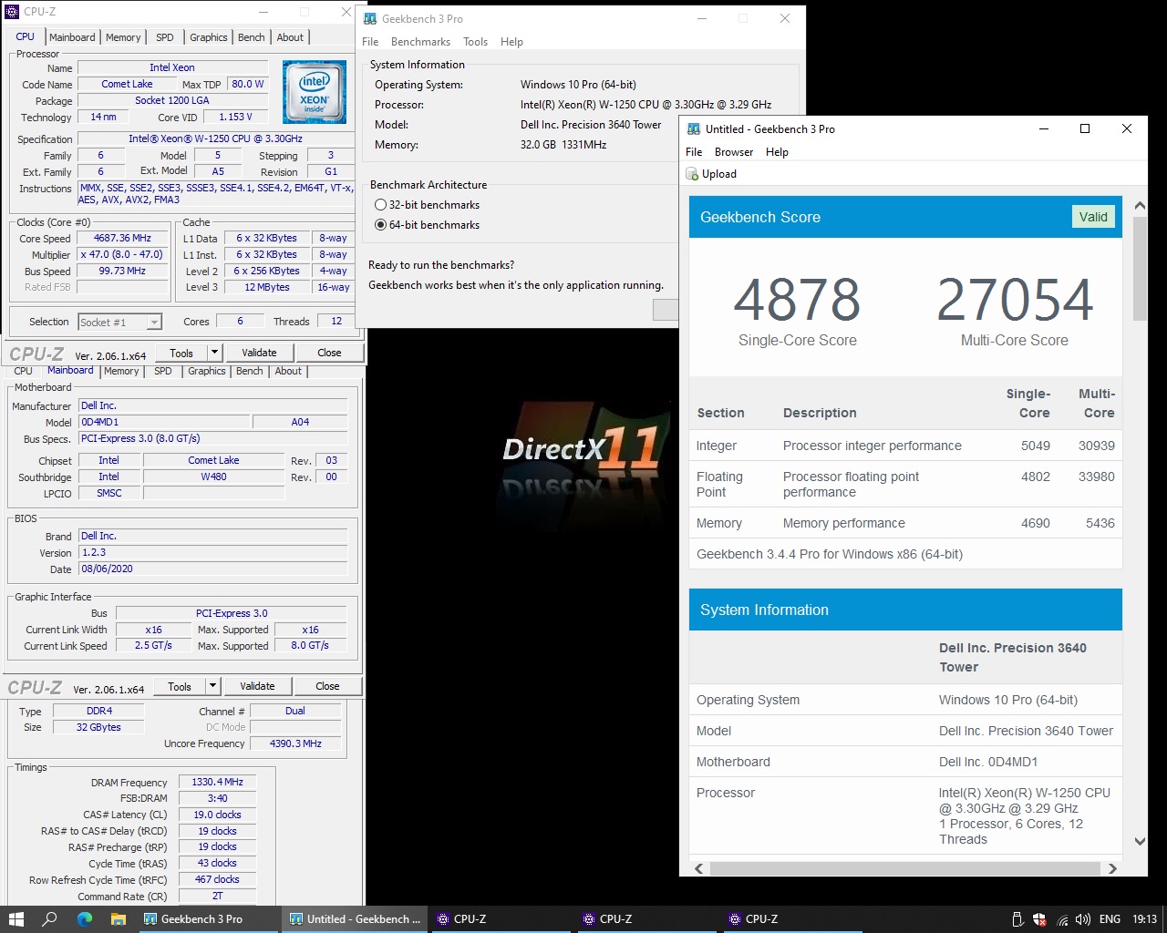Open the Windows Start menu
1167x933 pixels.
coord(15,919)
